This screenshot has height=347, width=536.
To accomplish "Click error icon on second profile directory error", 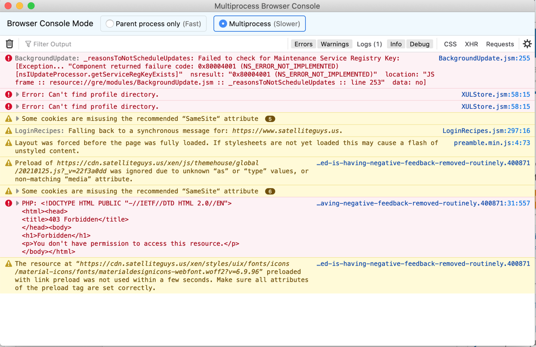I will [x=9, y=106].
